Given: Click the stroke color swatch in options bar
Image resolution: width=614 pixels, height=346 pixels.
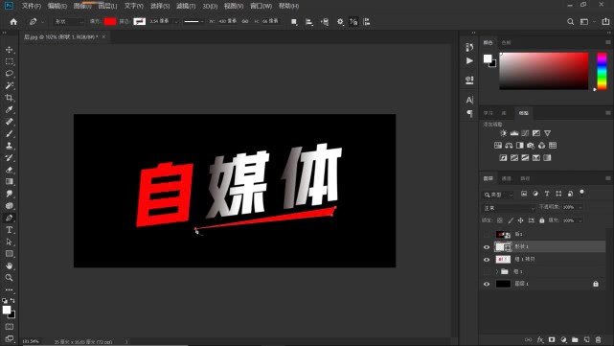Looking at the screenshot, I should (x=140, y=22).
